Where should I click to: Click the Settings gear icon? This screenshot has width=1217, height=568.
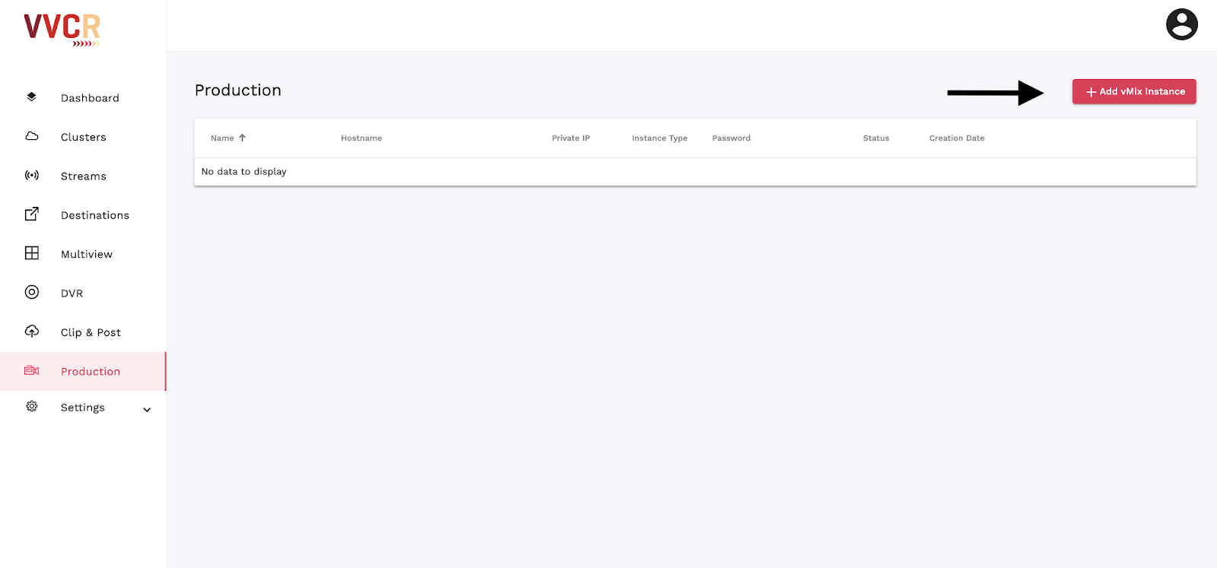click(31, 406)
